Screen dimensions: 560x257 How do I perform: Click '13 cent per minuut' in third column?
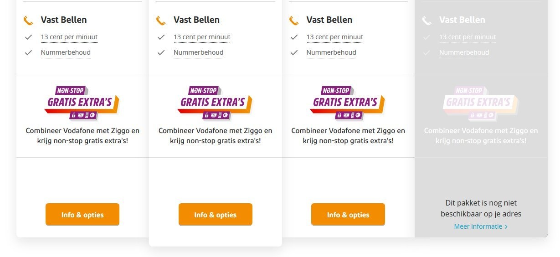pyautogui.click(x=335, y=37)
